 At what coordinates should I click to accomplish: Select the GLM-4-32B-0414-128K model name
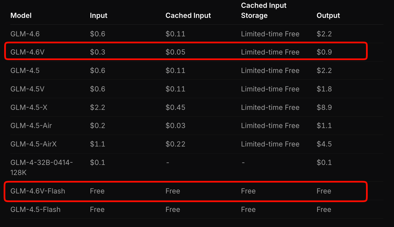coord(41,167)
